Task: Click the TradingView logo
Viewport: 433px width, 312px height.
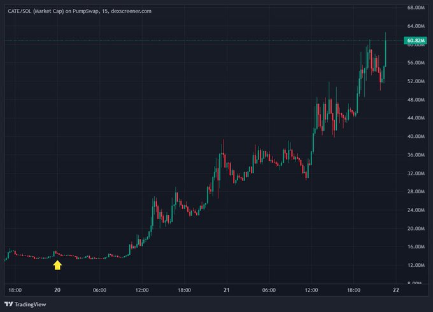Action: click(x=25, y=304)
